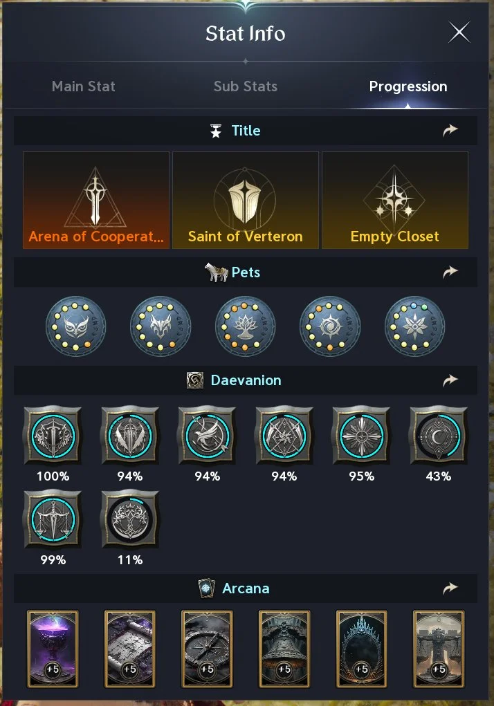
Task: Open the 11% Daevanion board icon
Action: 130,520
